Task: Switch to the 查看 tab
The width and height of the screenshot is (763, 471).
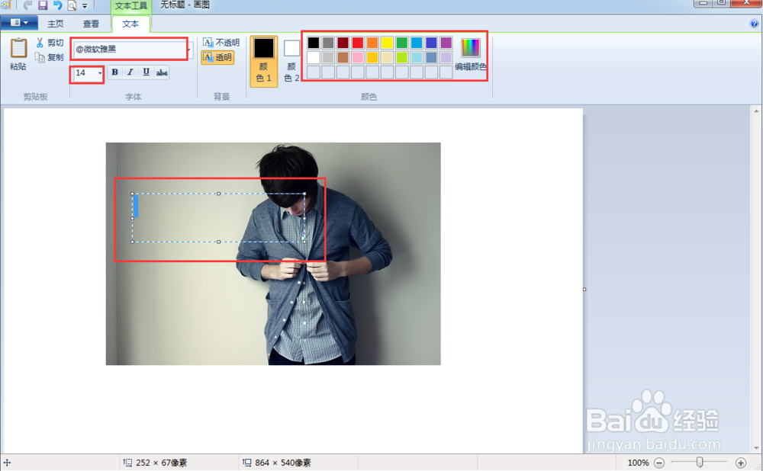Action: pos(91,24)
